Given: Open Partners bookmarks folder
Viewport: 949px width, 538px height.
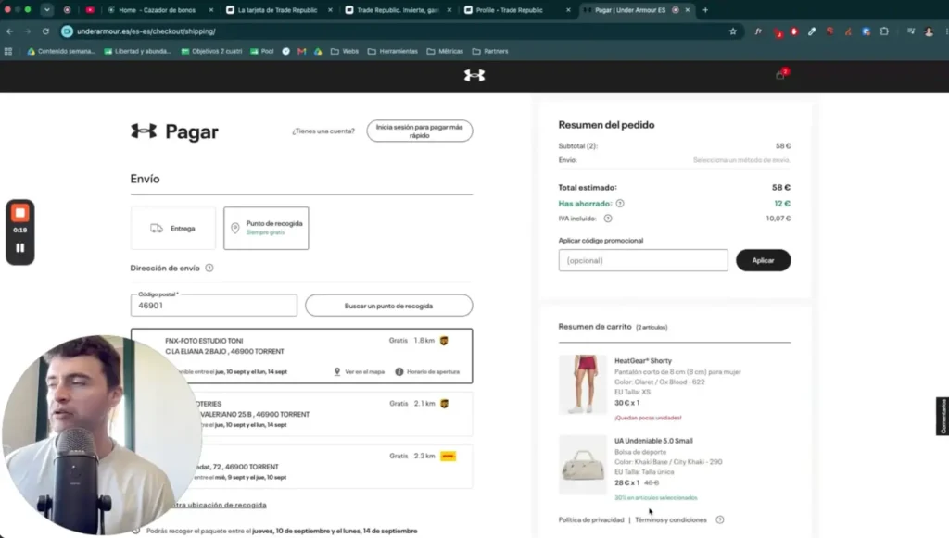Looking at the screenshot, I should pyautogui.click(x=490, y=51).
